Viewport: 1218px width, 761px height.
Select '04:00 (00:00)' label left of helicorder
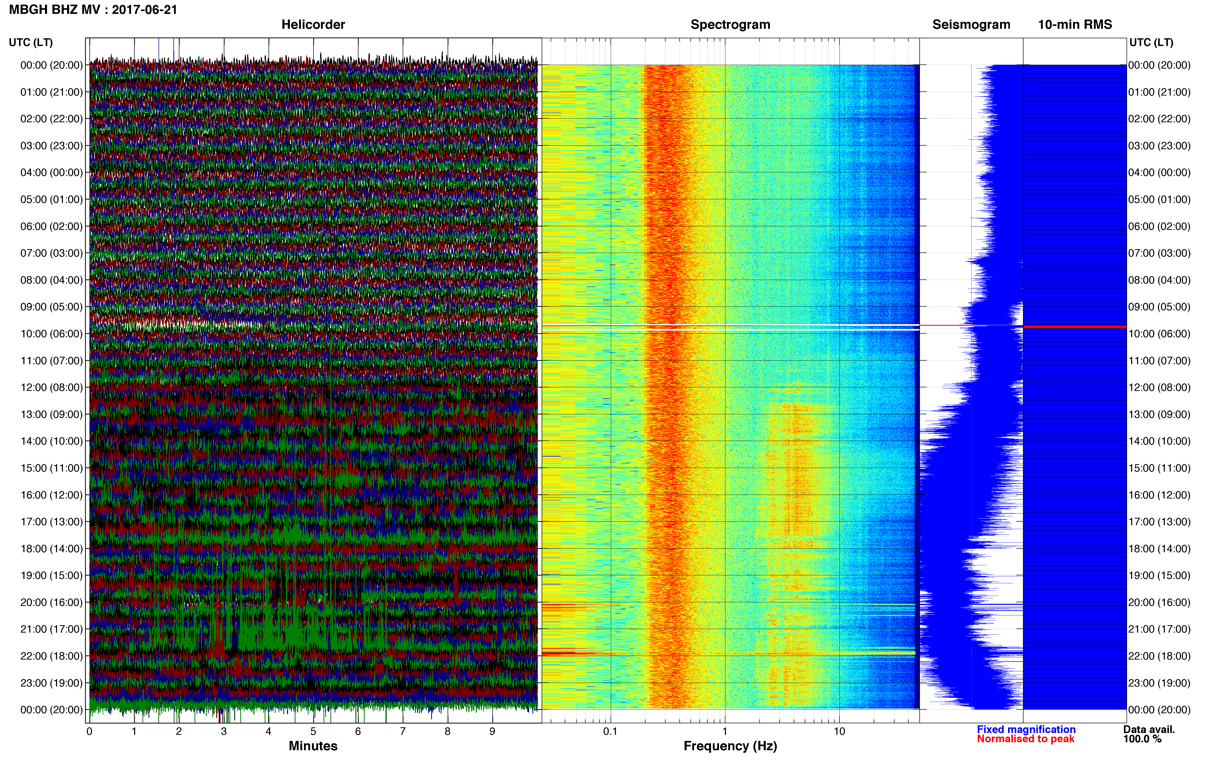click(x=51, y=173)
